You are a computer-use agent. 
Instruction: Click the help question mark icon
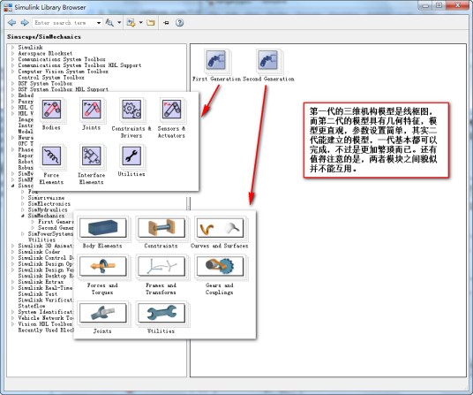179,23
